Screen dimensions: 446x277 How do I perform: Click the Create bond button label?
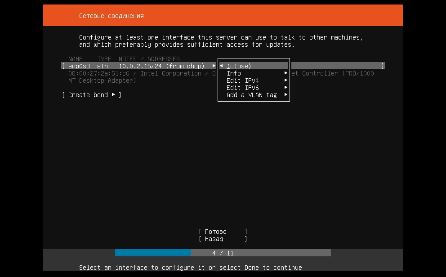tap(88, 95)
